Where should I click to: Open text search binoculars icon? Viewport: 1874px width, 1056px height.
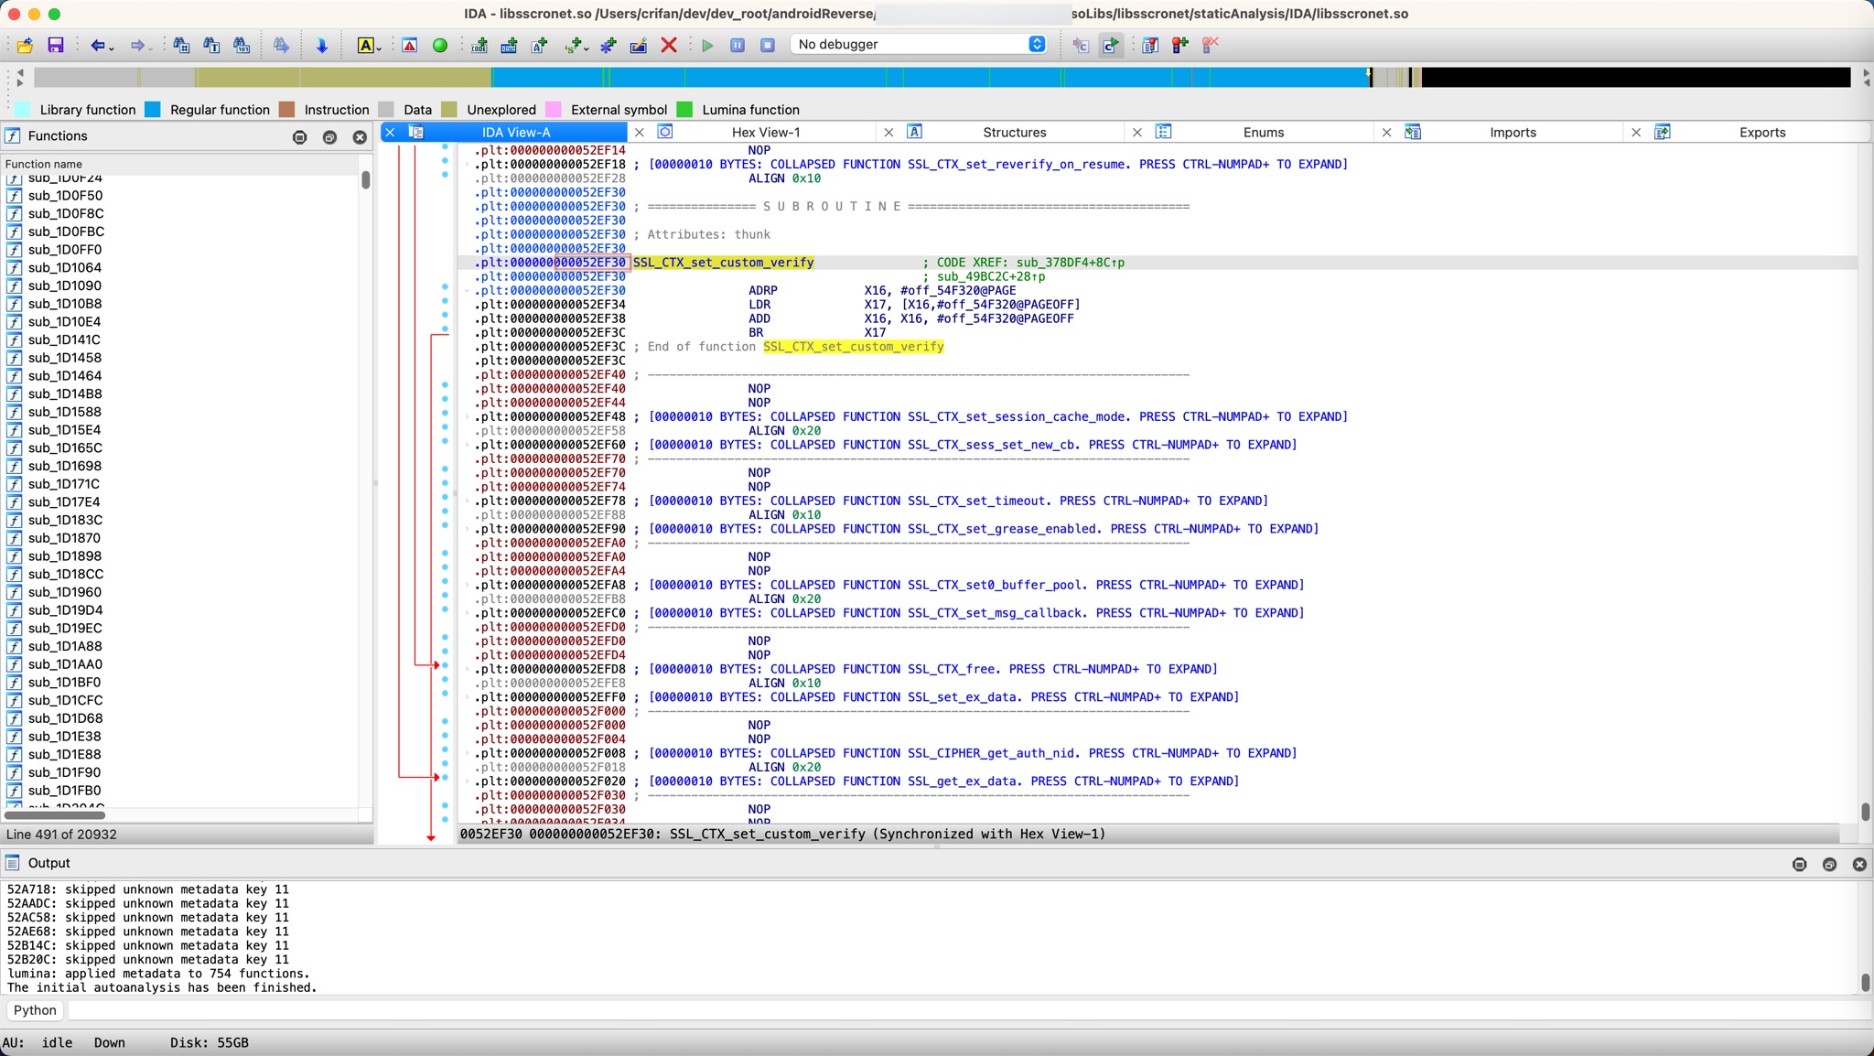click(x=211, y=45)
